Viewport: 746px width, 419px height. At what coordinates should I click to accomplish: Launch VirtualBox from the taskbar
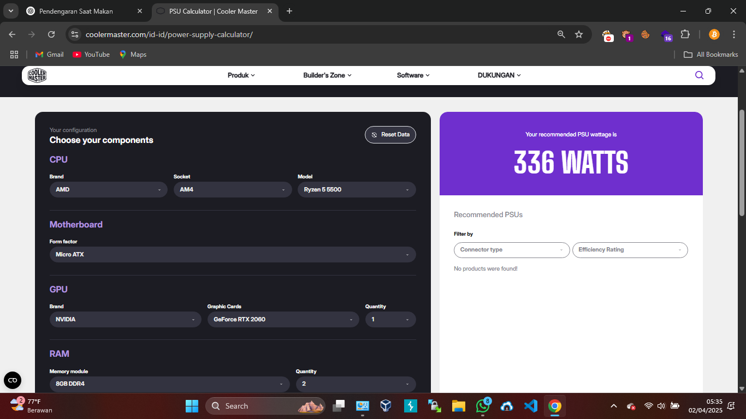click(x=386, y=406)
